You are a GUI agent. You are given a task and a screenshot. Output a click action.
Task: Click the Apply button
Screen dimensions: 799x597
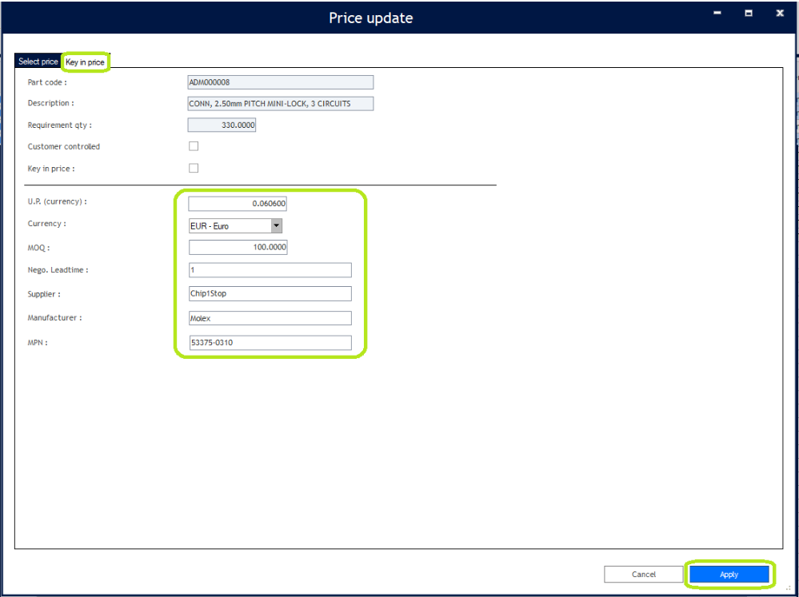[x=729, y=574]
